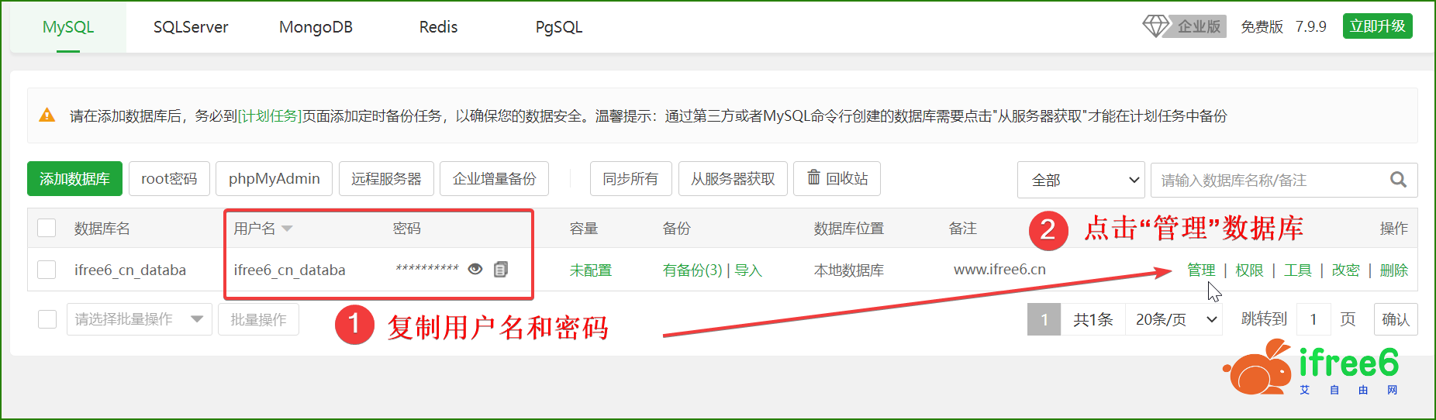Click the search magnifier icon

(x=1398, y=180)
